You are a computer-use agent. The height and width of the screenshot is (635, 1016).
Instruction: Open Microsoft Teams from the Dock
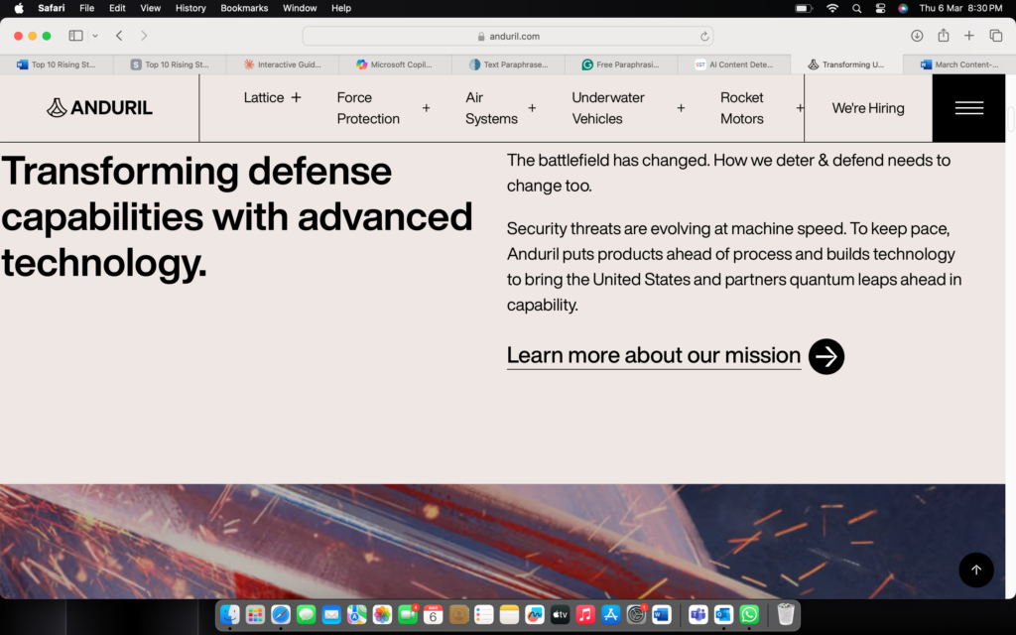point(698,613)
